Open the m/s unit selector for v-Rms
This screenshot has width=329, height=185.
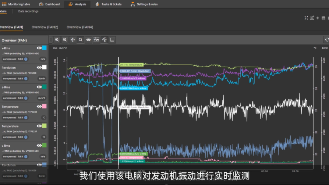point(43,59)
